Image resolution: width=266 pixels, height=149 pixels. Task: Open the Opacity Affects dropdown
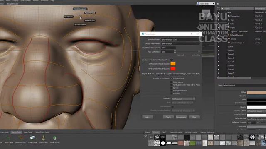[256, 111]
